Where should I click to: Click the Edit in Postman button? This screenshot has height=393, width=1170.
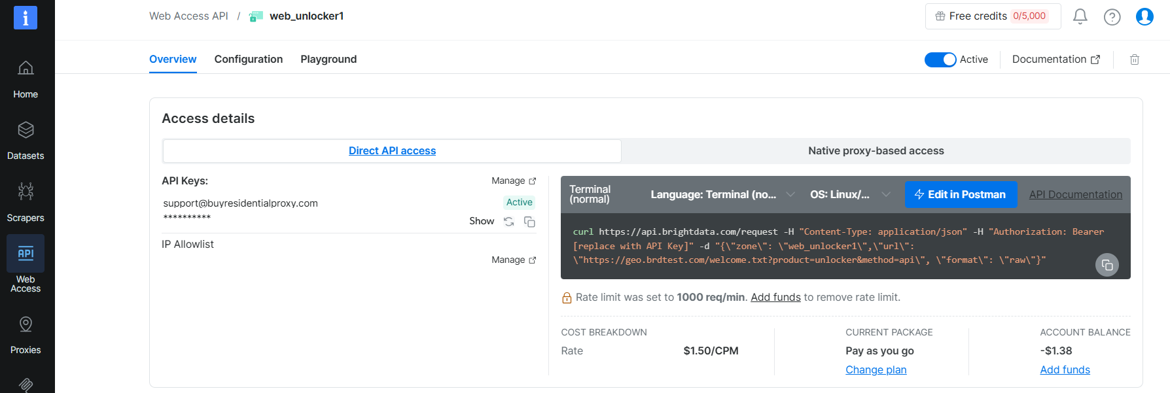961,194
